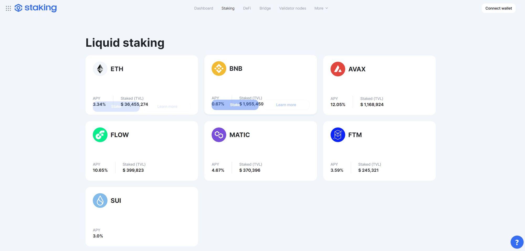Click the staking wordmark text
Screen dimensions: 525x251
(41, 8)
